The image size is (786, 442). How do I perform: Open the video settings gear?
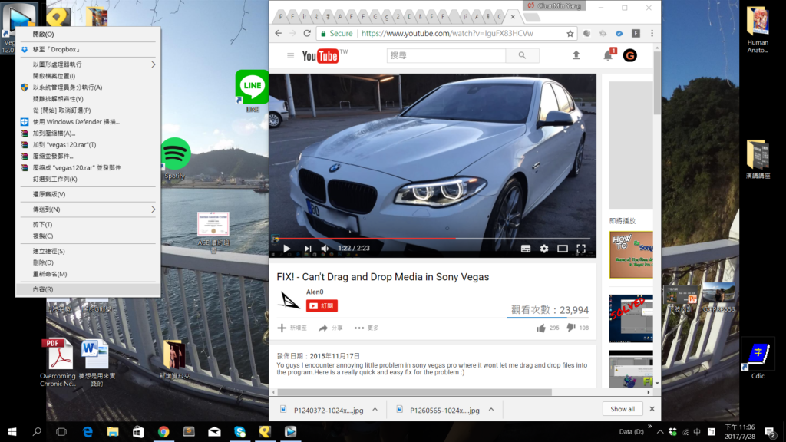click(x=544, y=249)
